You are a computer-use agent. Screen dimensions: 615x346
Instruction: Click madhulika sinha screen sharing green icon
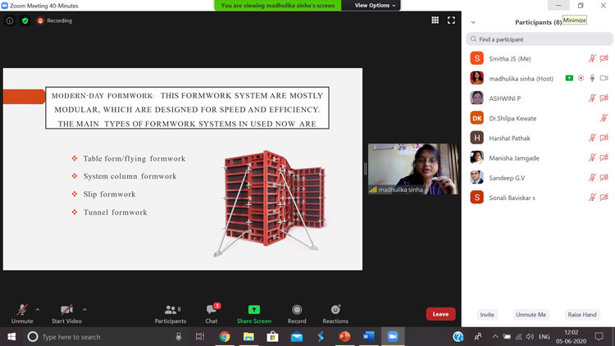(569, 78)
